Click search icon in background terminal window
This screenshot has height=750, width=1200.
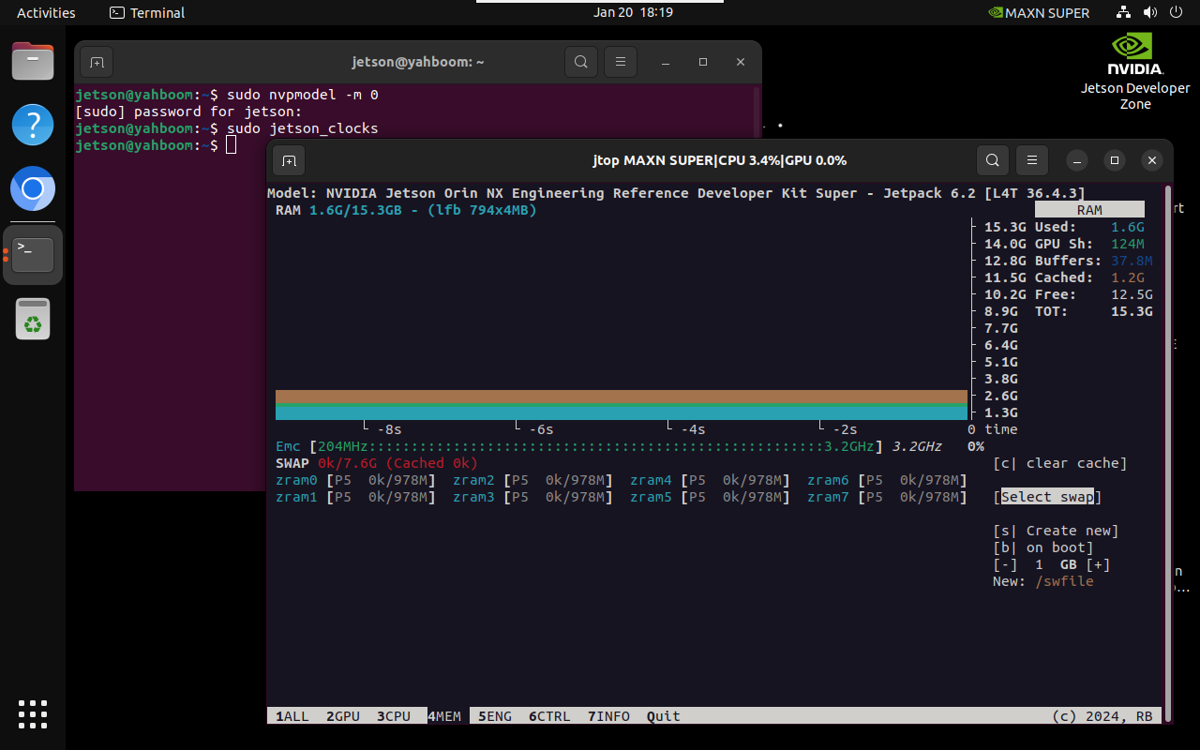point(580,62)
